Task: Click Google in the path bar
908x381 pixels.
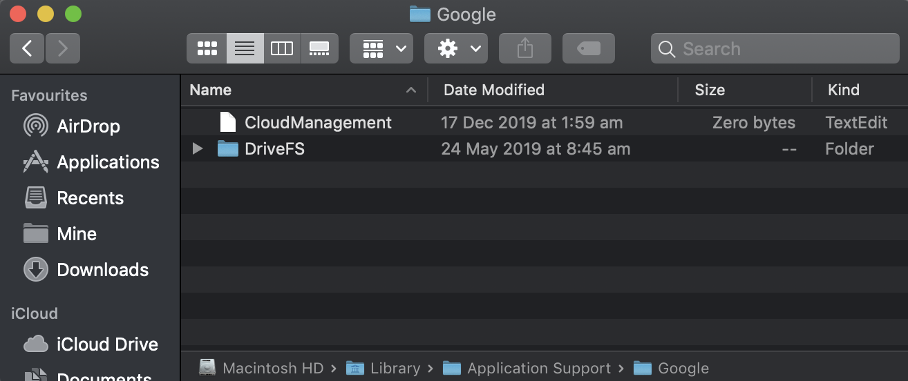Action: coord(683,369)
